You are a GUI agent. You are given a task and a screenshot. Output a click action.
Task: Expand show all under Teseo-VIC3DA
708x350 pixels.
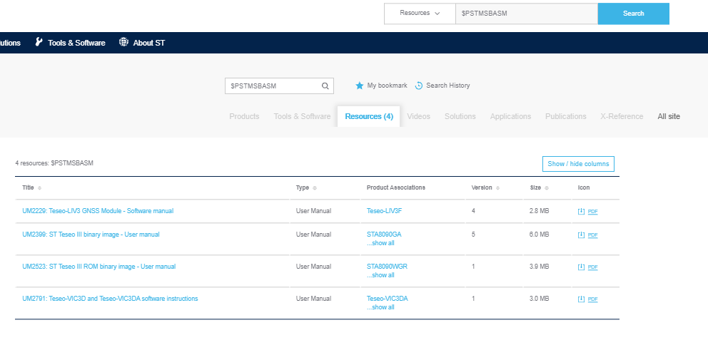(380, 307)
